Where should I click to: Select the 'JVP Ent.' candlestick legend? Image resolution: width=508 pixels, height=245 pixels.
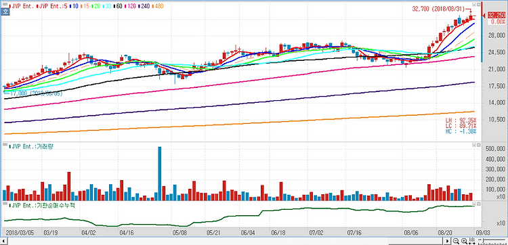pyautogui.click(x=22, y=5)
